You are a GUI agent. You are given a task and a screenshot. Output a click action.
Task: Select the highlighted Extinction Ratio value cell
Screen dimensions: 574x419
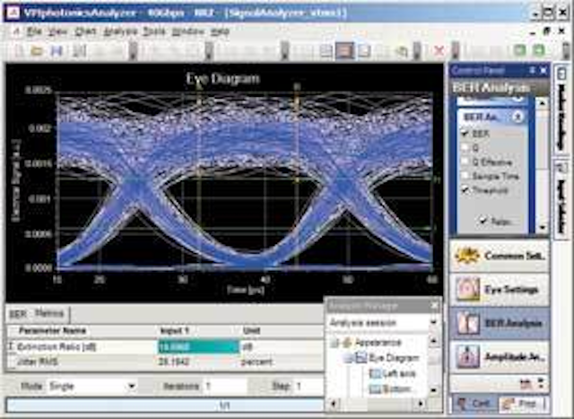pyautogui.click(x=198, y=346)
